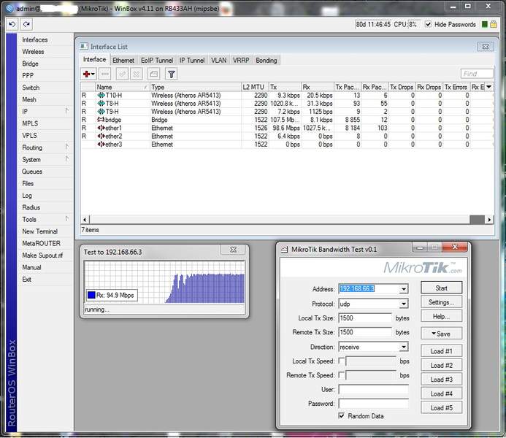Click the Redo arrow icon in WinBox toolbar

(26, 24)
